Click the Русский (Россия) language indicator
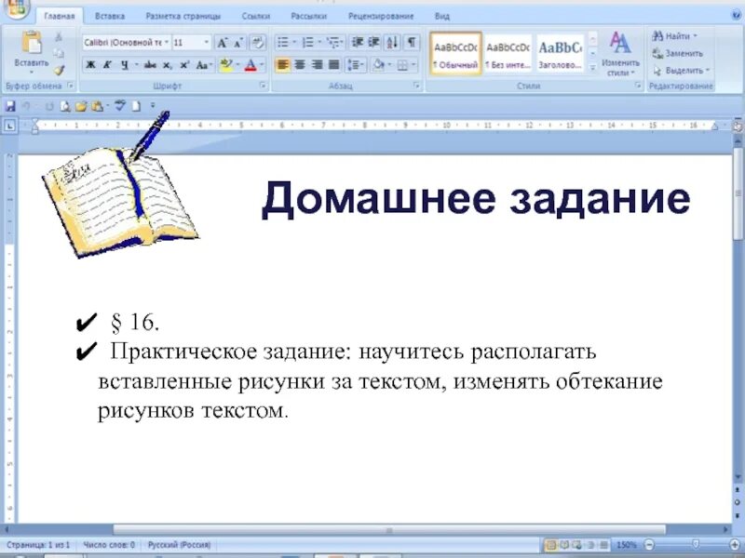745x558 pixels. (x=179, y=545)
